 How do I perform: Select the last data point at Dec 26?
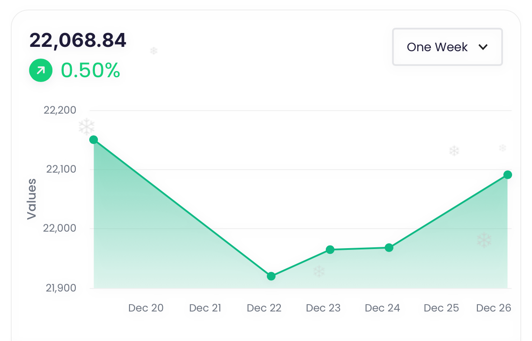(x=508, y=175)
